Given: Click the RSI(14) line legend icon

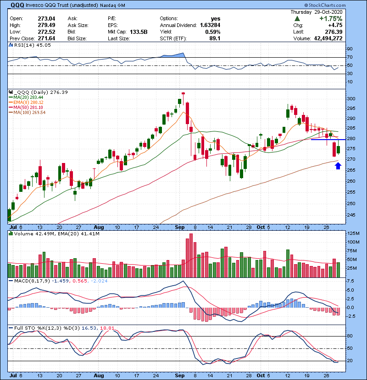Looking at the screenshot, I should click(x=10, y=45).
